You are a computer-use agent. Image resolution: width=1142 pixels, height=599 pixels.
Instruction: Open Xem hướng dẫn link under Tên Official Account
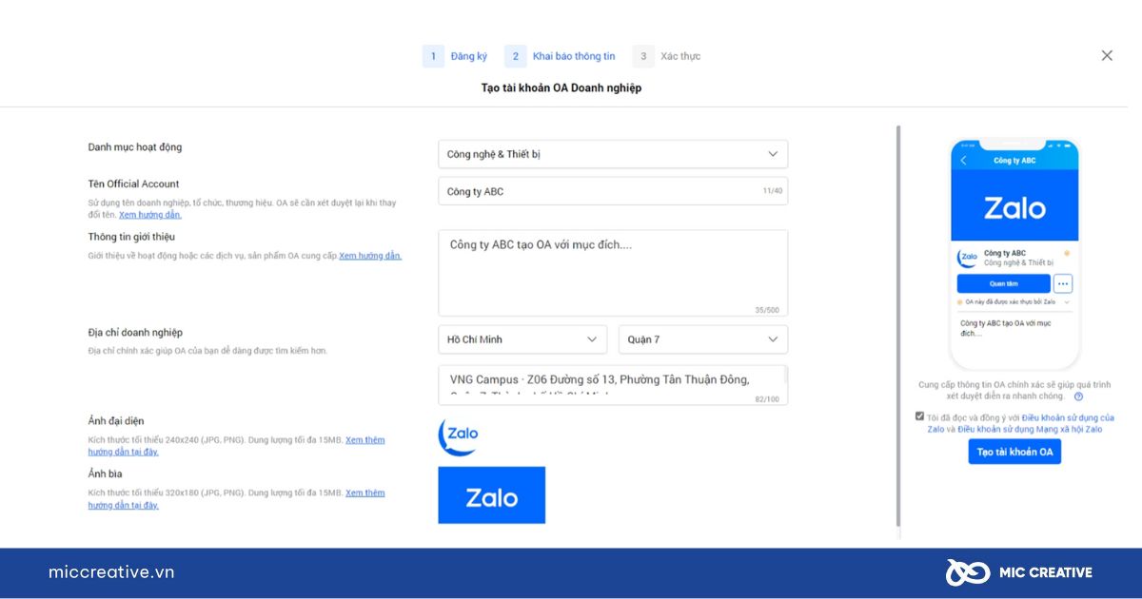(149, 215)
